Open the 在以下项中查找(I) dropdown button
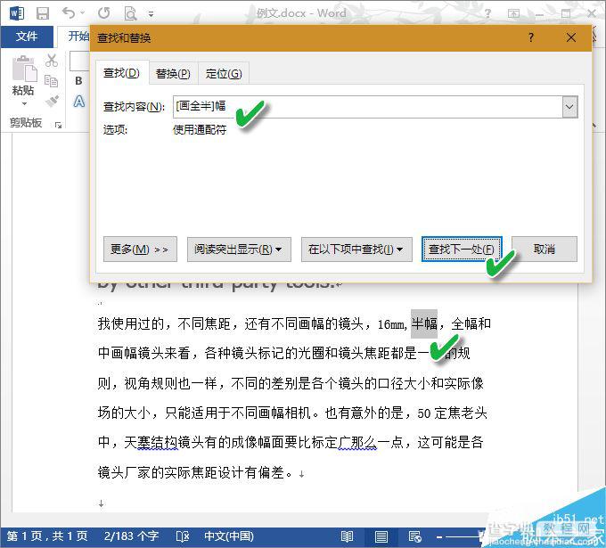 coord(356,249)
